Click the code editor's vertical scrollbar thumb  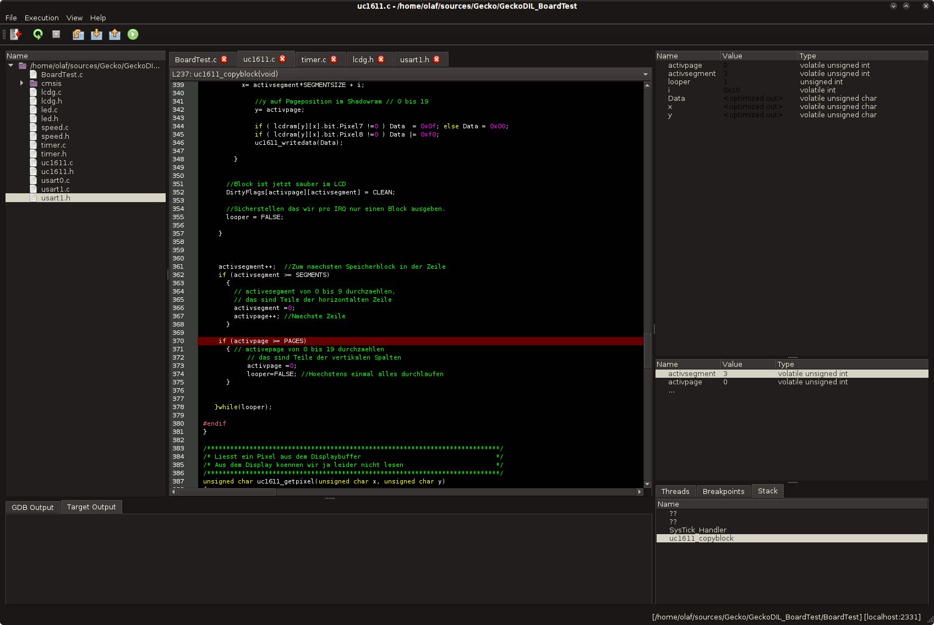pos(647,350)
